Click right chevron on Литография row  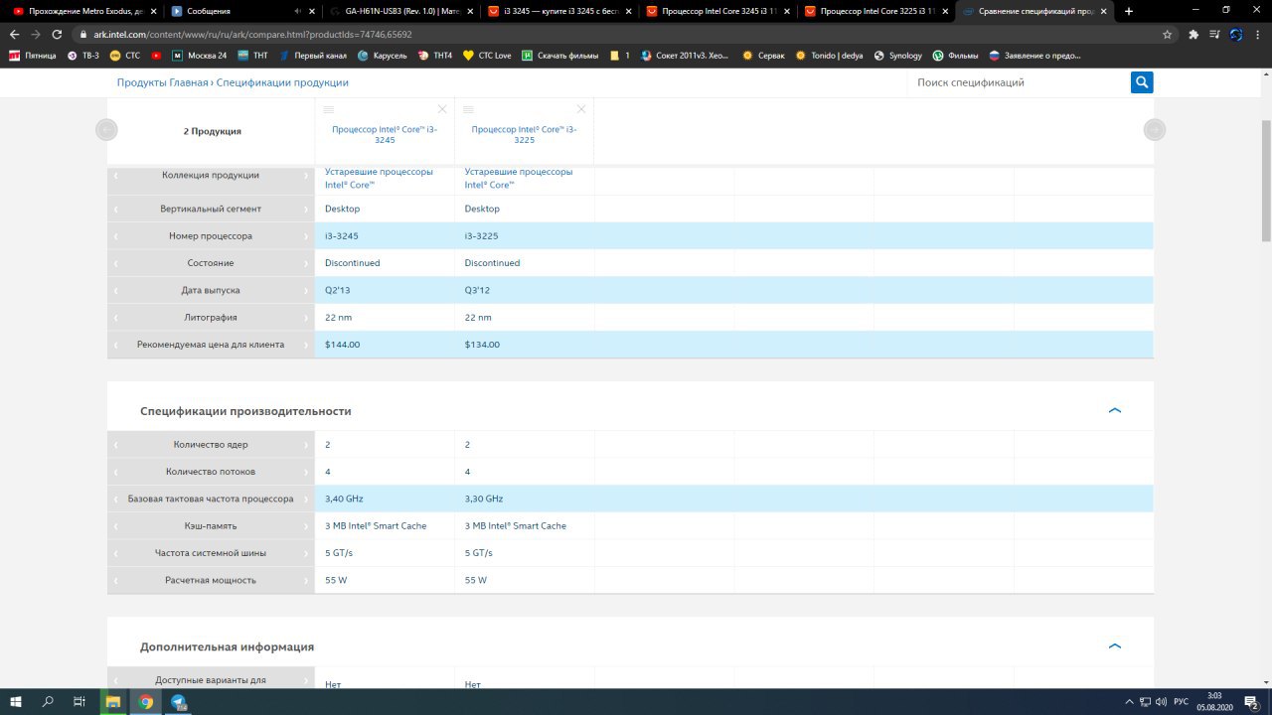coord(306,318)
